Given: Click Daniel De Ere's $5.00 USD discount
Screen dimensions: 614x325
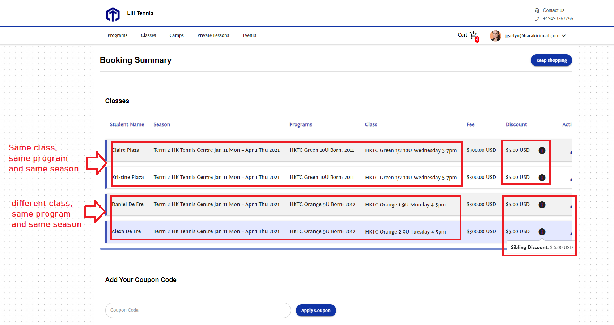Looking at the screenshot, I should tap(517, 204).
